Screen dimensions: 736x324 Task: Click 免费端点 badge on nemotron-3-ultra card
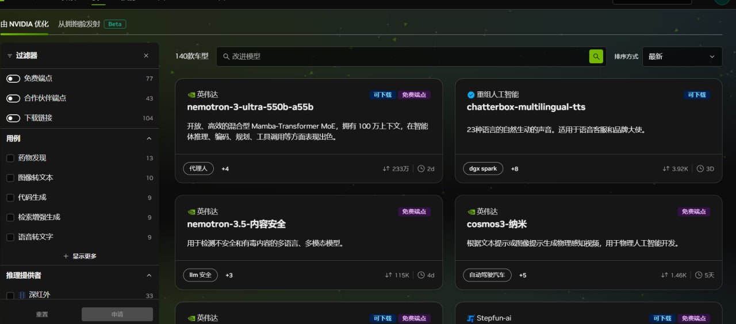click(414, 95)
